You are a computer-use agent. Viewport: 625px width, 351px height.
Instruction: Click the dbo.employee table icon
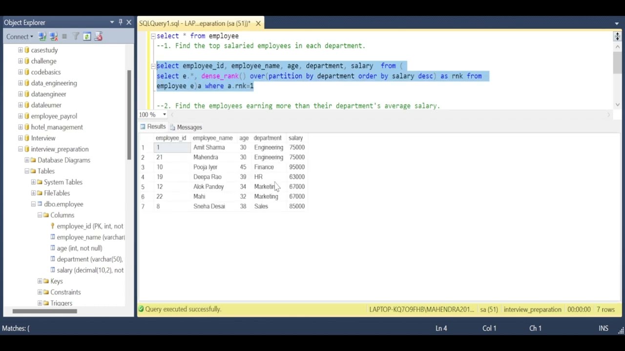point(40,204)
